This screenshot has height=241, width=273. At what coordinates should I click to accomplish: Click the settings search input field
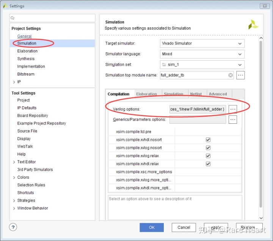pos(52,18)
